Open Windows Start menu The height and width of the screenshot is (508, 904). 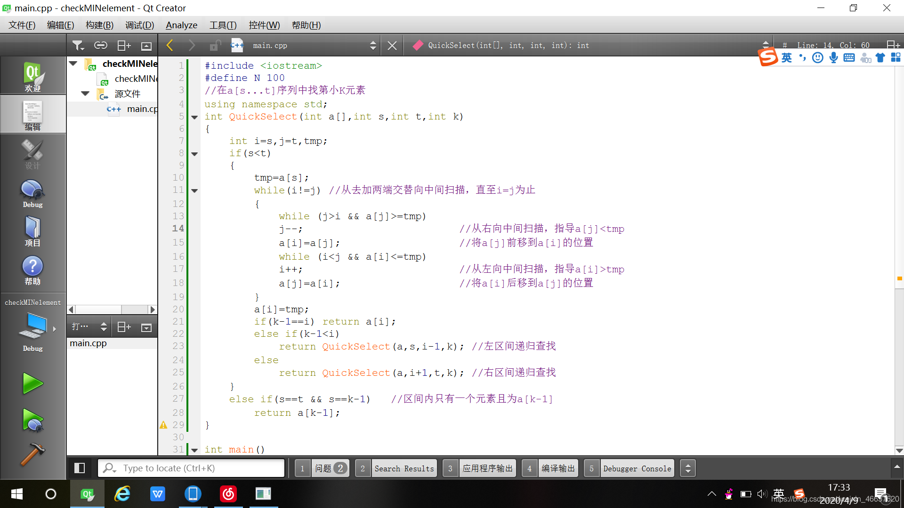pyautogui.click(x=17, y=494)
